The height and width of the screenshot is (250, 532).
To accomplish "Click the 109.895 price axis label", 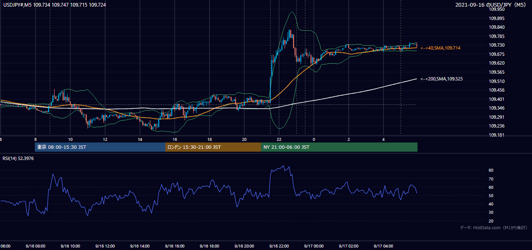I will [x=497, y=18].
